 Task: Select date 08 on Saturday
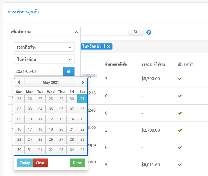point(82,109)
